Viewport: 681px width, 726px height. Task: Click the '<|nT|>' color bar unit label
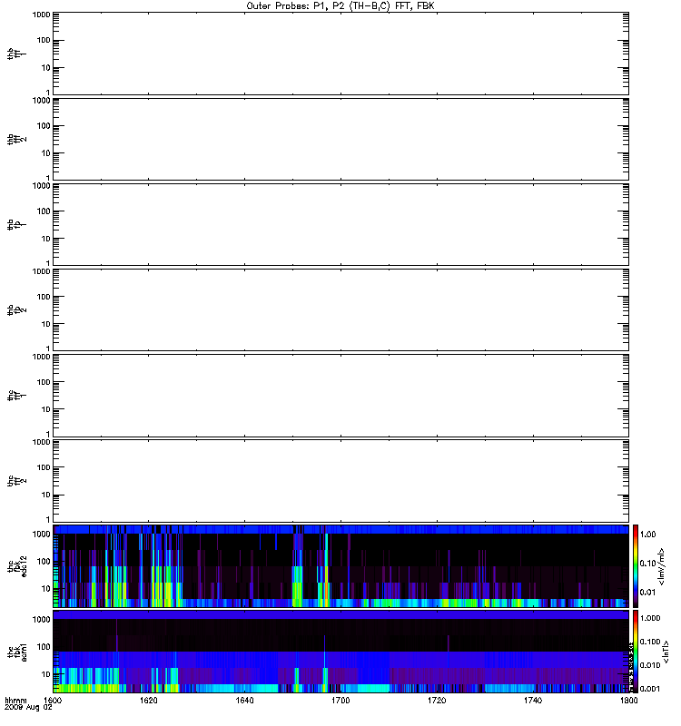pyautogui.click(x=666, y=652)
